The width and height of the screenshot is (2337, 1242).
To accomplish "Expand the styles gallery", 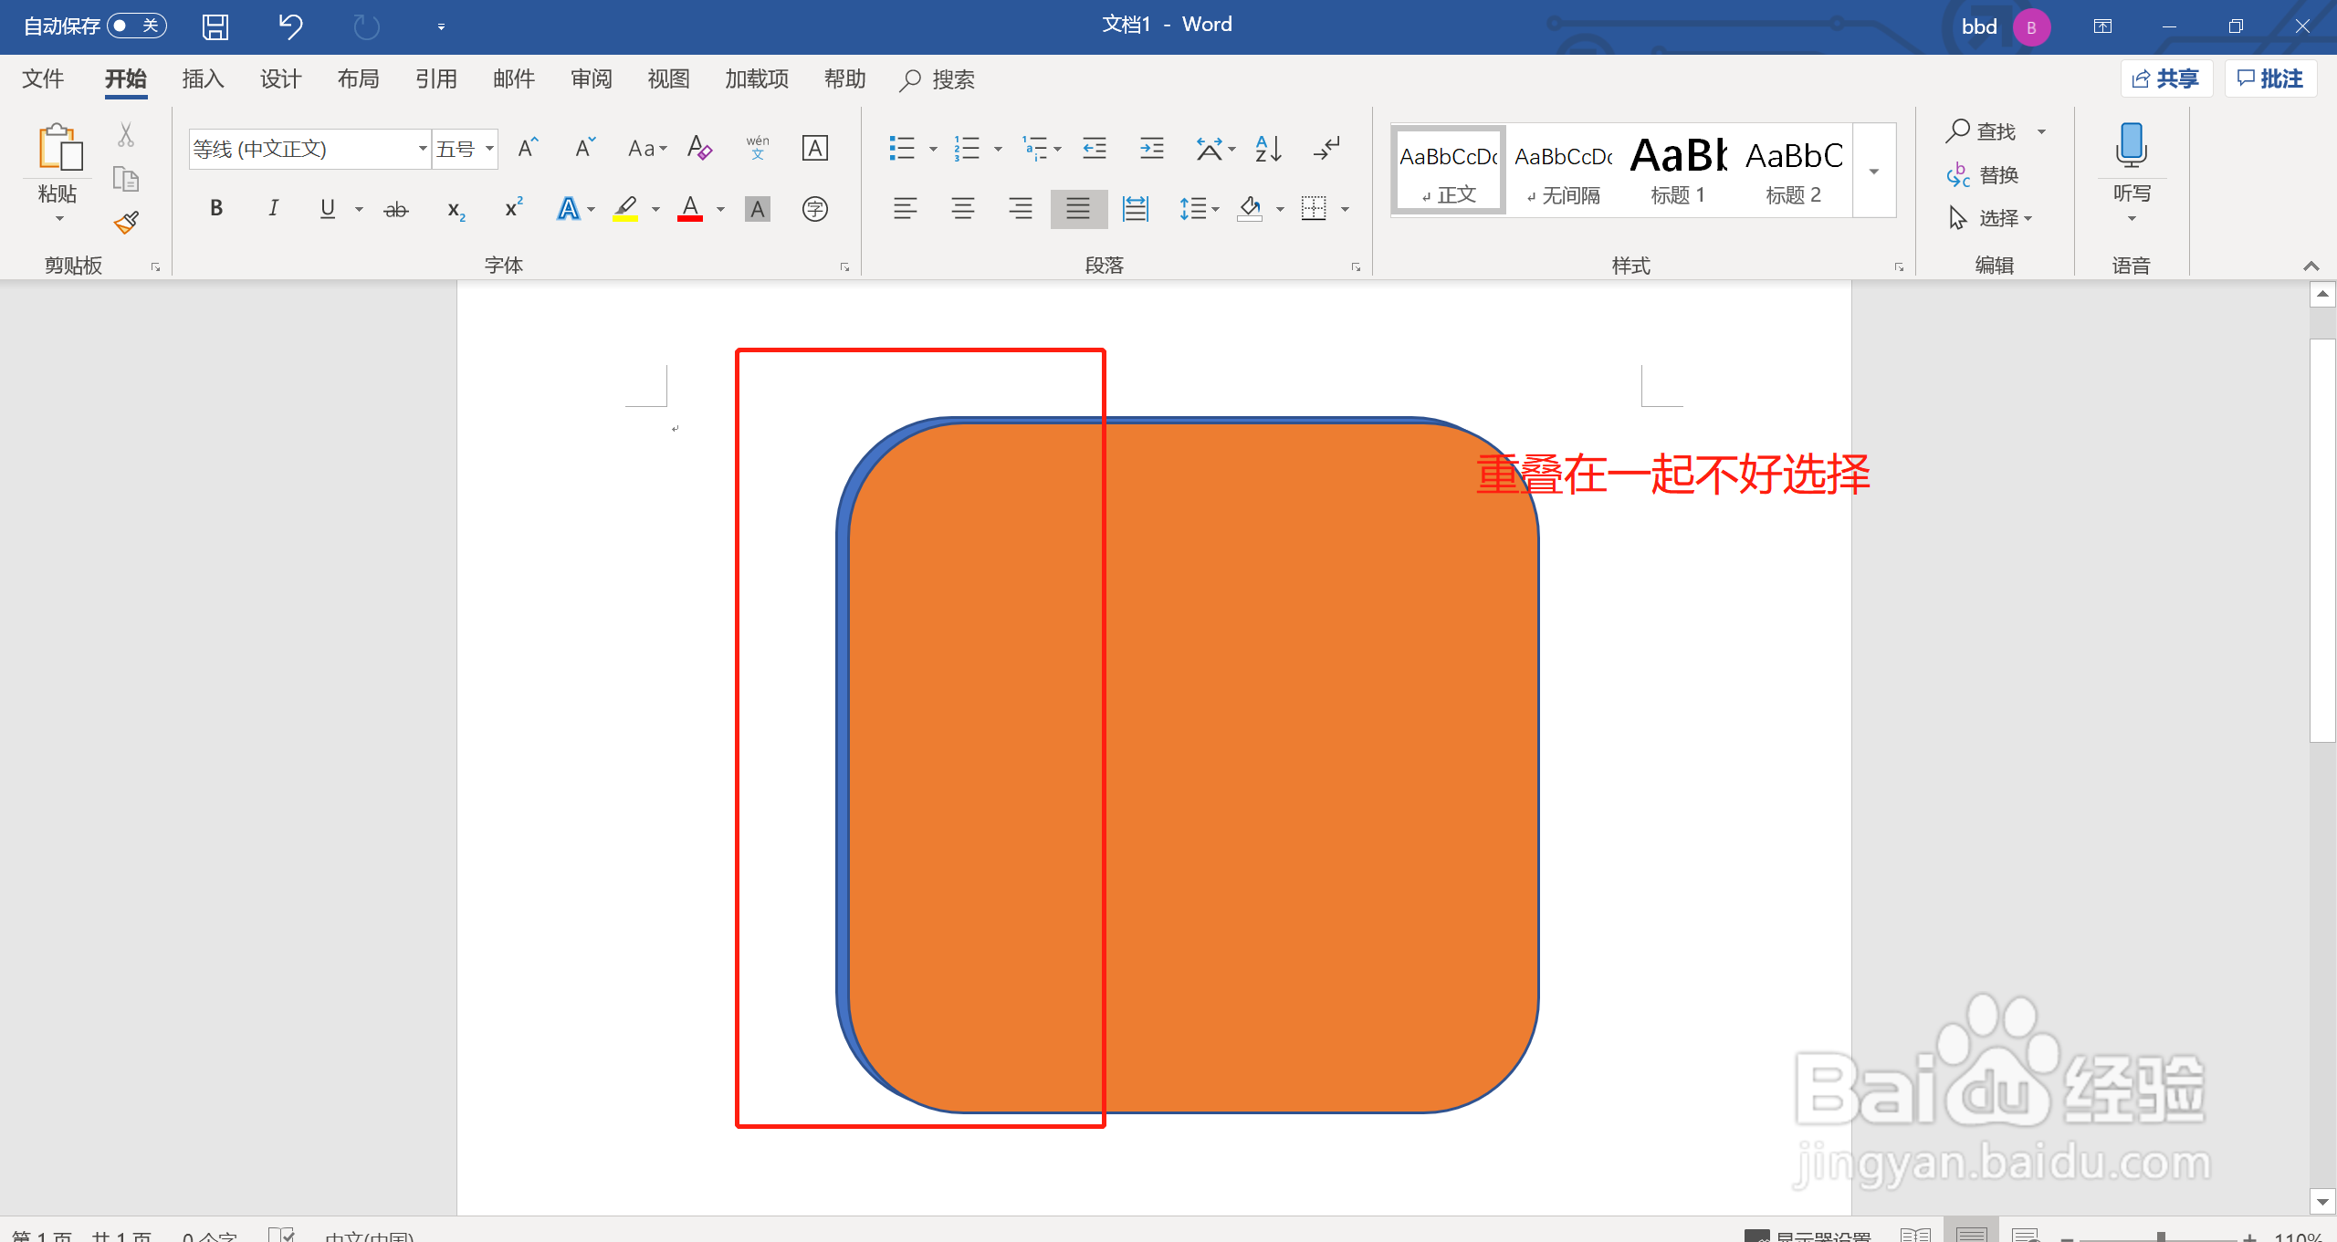I will [x=1874, y=172].
